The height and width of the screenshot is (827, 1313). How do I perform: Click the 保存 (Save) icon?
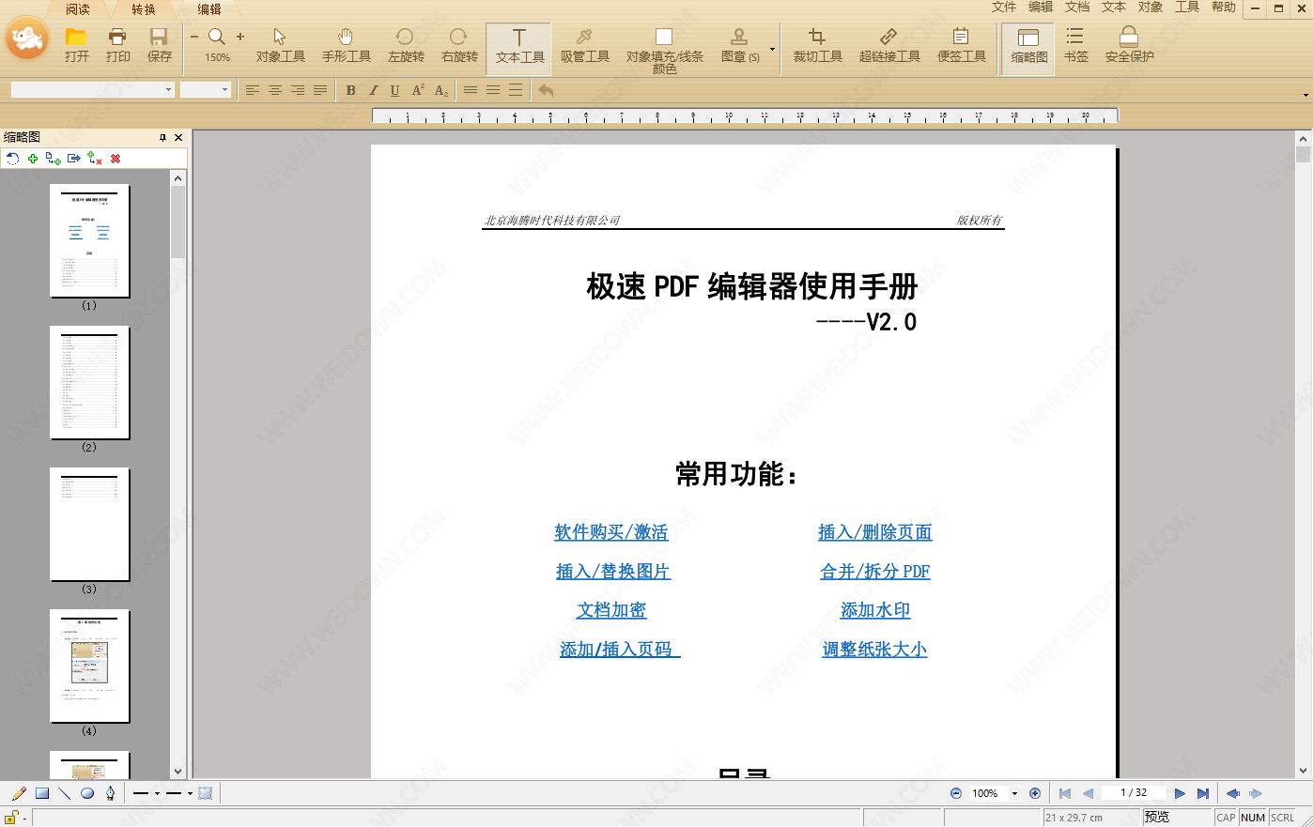[159, 38]
